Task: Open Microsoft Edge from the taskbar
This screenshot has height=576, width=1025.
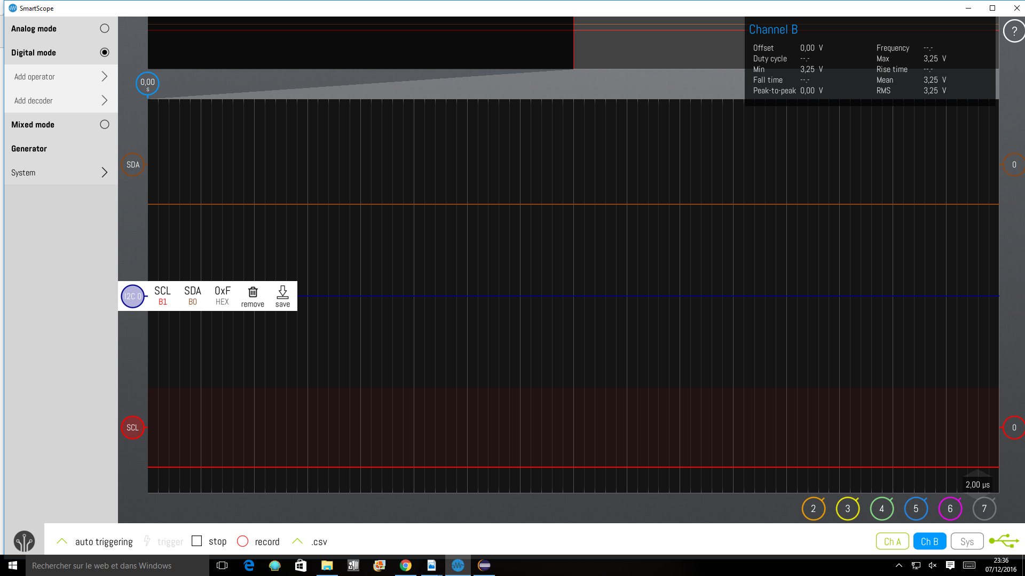Action: [x=249, y=565]
